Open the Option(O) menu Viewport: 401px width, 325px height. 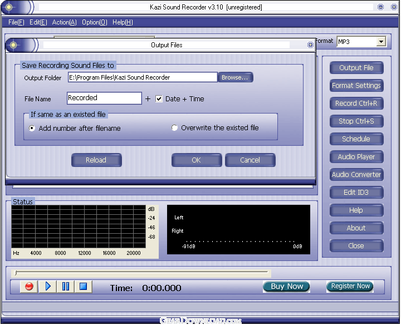pyautogui.click(x=95, y=22)
